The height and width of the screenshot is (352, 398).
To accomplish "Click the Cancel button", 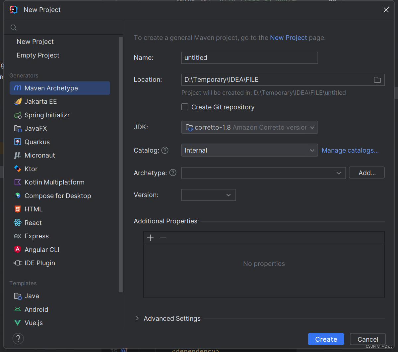I will tap(367, 339).
